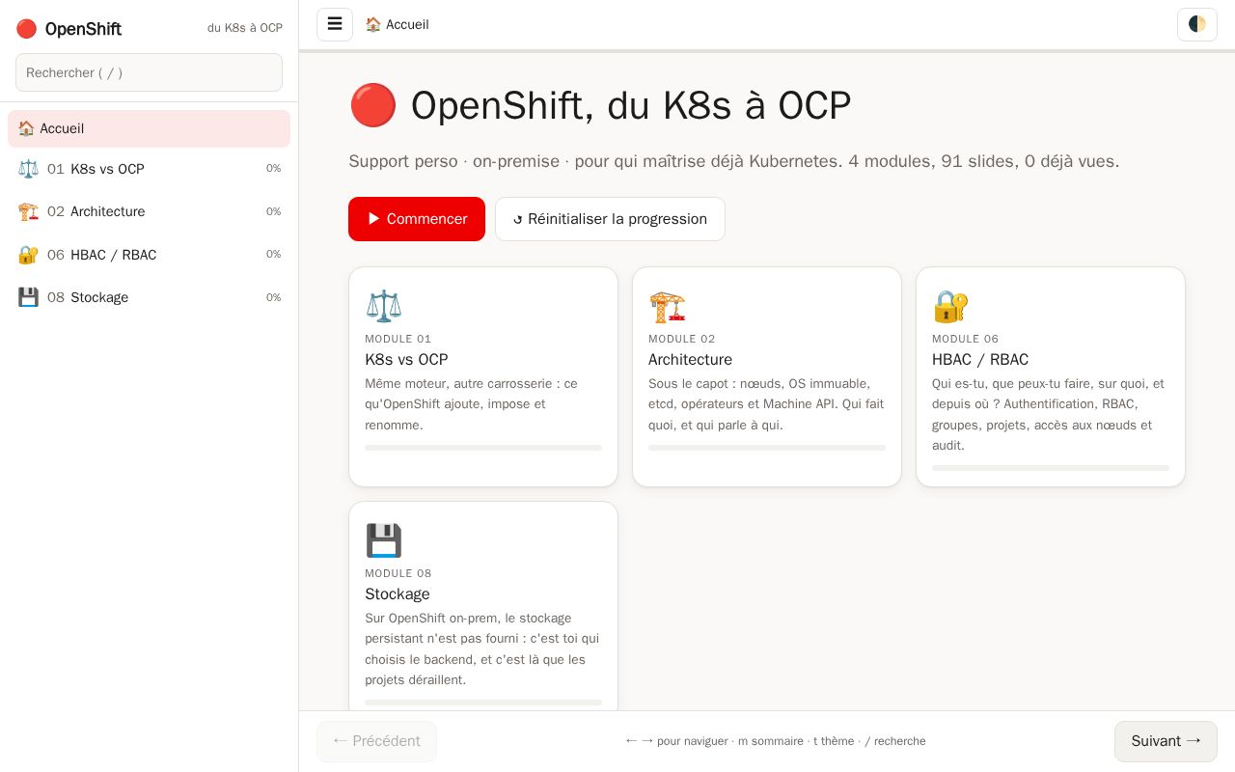Click the floppy disk icon on Module 08 card
The image size is (1235, 772).
tap(383, 540)
